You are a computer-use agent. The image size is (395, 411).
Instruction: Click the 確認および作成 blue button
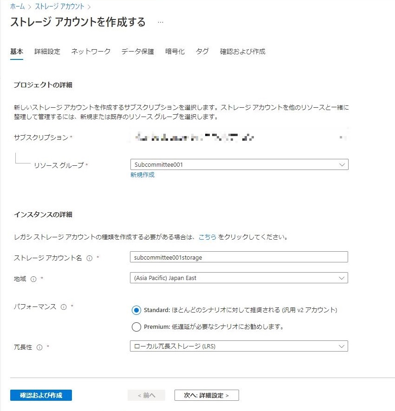pos(41,395)
